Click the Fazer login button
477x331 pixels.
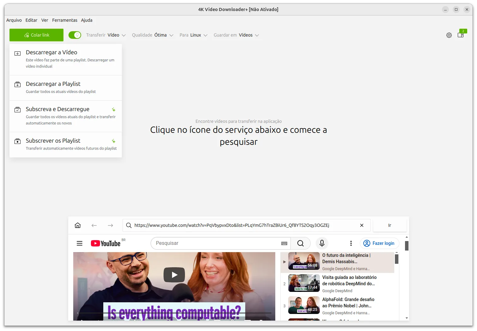379,243
